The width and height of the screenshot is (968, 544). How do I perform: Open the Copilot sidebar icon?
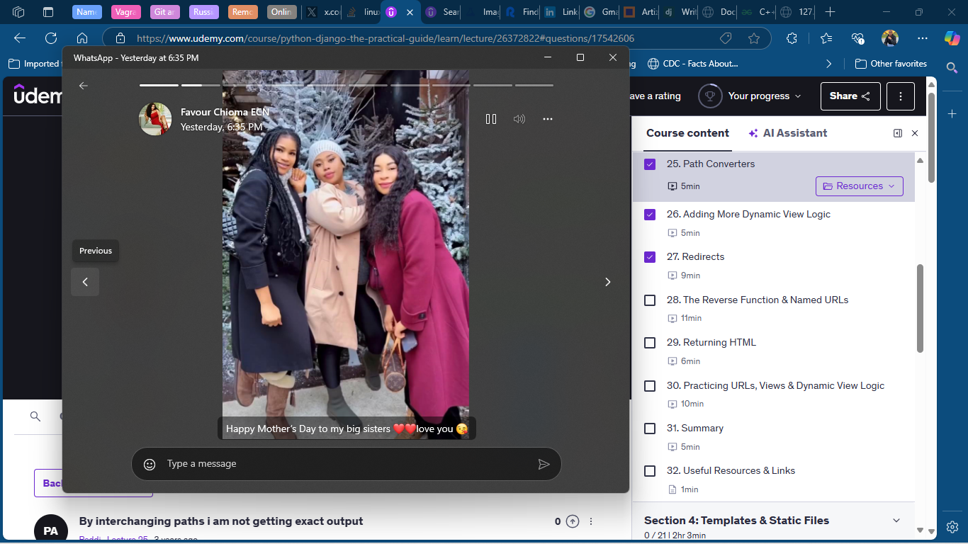pos(952,38)
